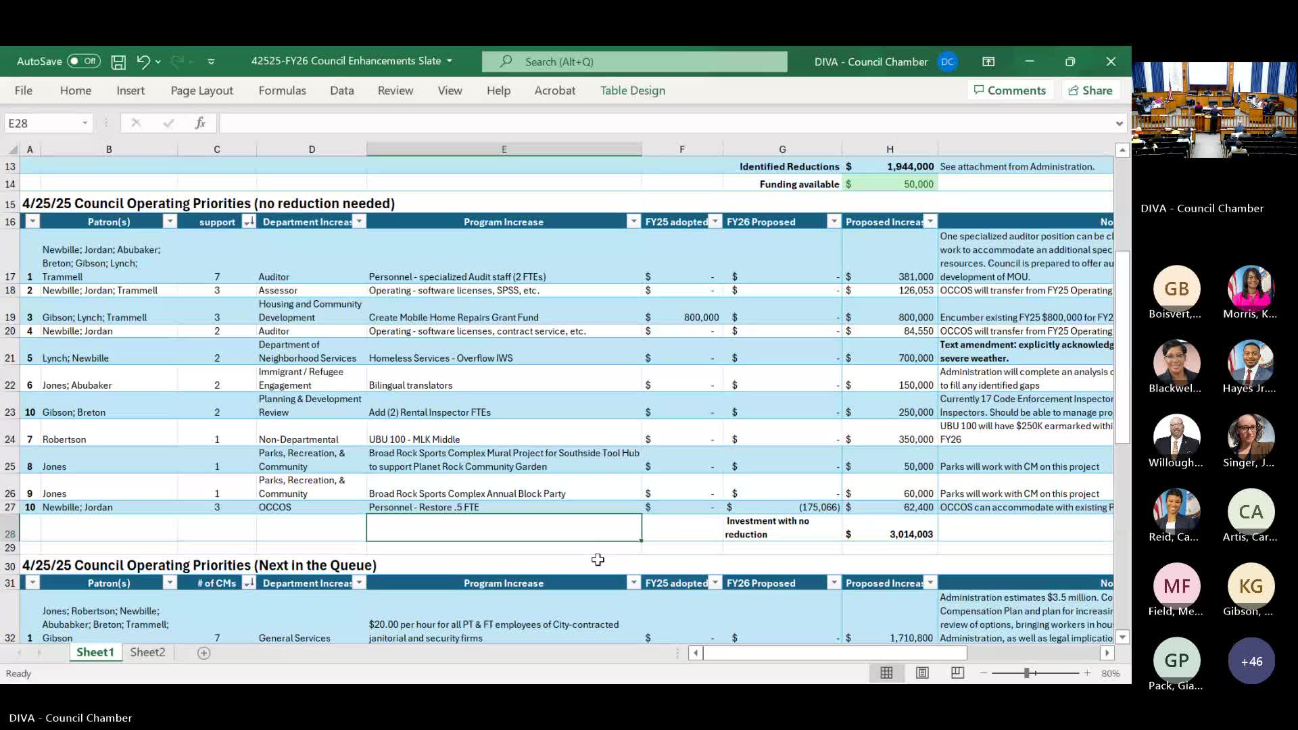Open Program Increase filter in row 16

click(x=633, y=222)
